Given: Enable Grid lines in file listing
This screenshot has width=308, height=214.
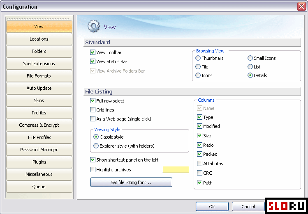Looking at the screenshot, I should click(93, 110).
